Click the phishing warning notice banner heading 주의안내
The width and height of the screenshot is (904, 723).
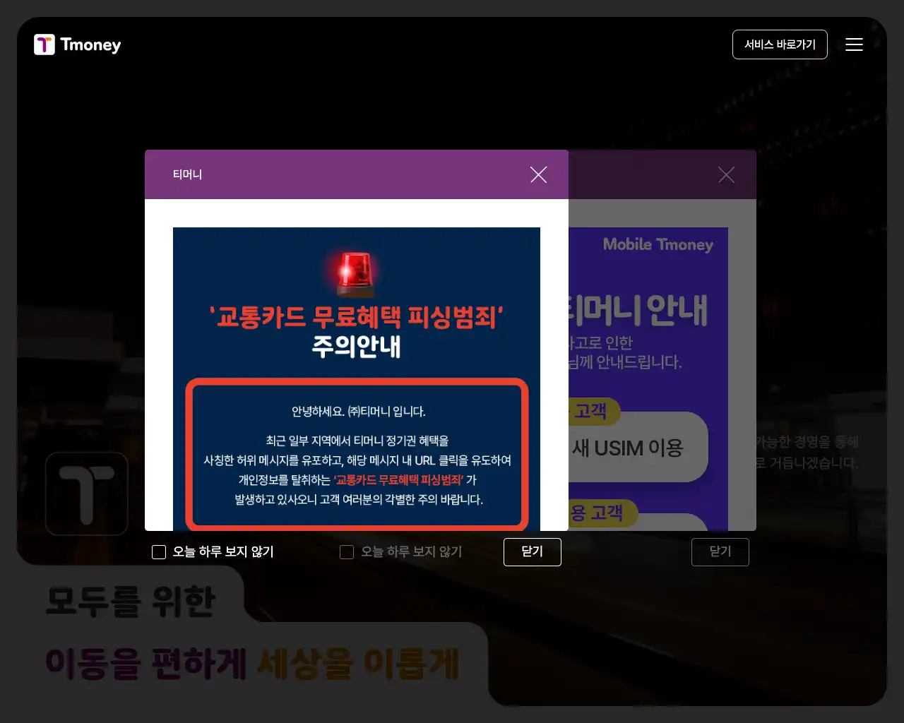[x=357, y=347]
